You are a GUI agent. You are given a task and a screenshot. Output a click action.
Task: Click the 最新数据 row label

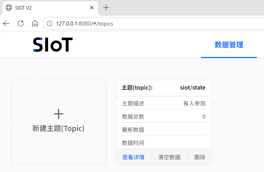point(133,130)
